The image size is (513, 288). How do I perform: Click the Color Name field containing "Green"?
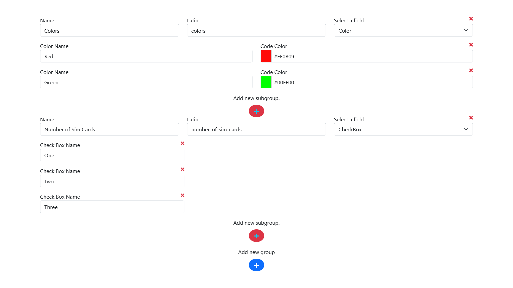tap(146, 82)
